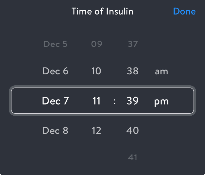Tap the selected pm period
This screenshot has width=205, height=175.
(x=161, y=102)
